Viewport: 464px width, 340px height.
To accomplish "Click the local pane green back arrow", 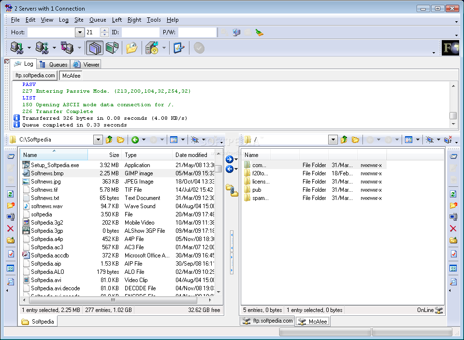I will pos(135,140).
